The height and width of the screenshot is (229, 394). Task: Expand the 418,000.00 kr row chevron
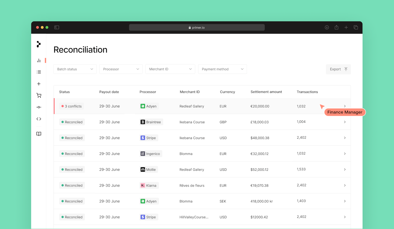tap(345, 201)
